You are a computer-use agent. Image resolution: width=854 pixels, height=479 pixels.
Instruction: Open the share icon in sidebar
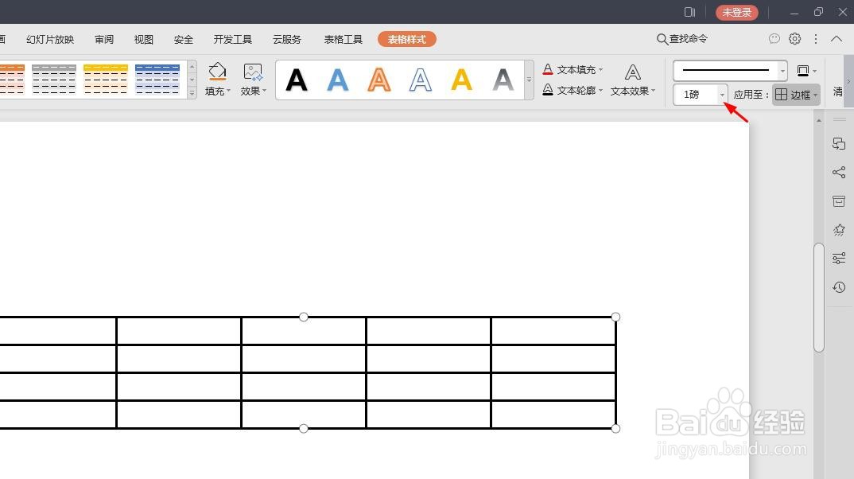pos(839,173)
